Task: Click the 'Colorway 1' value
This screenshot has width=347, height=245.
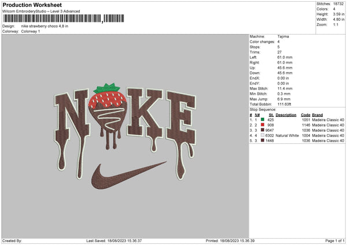Action: (x=31, y=31)
